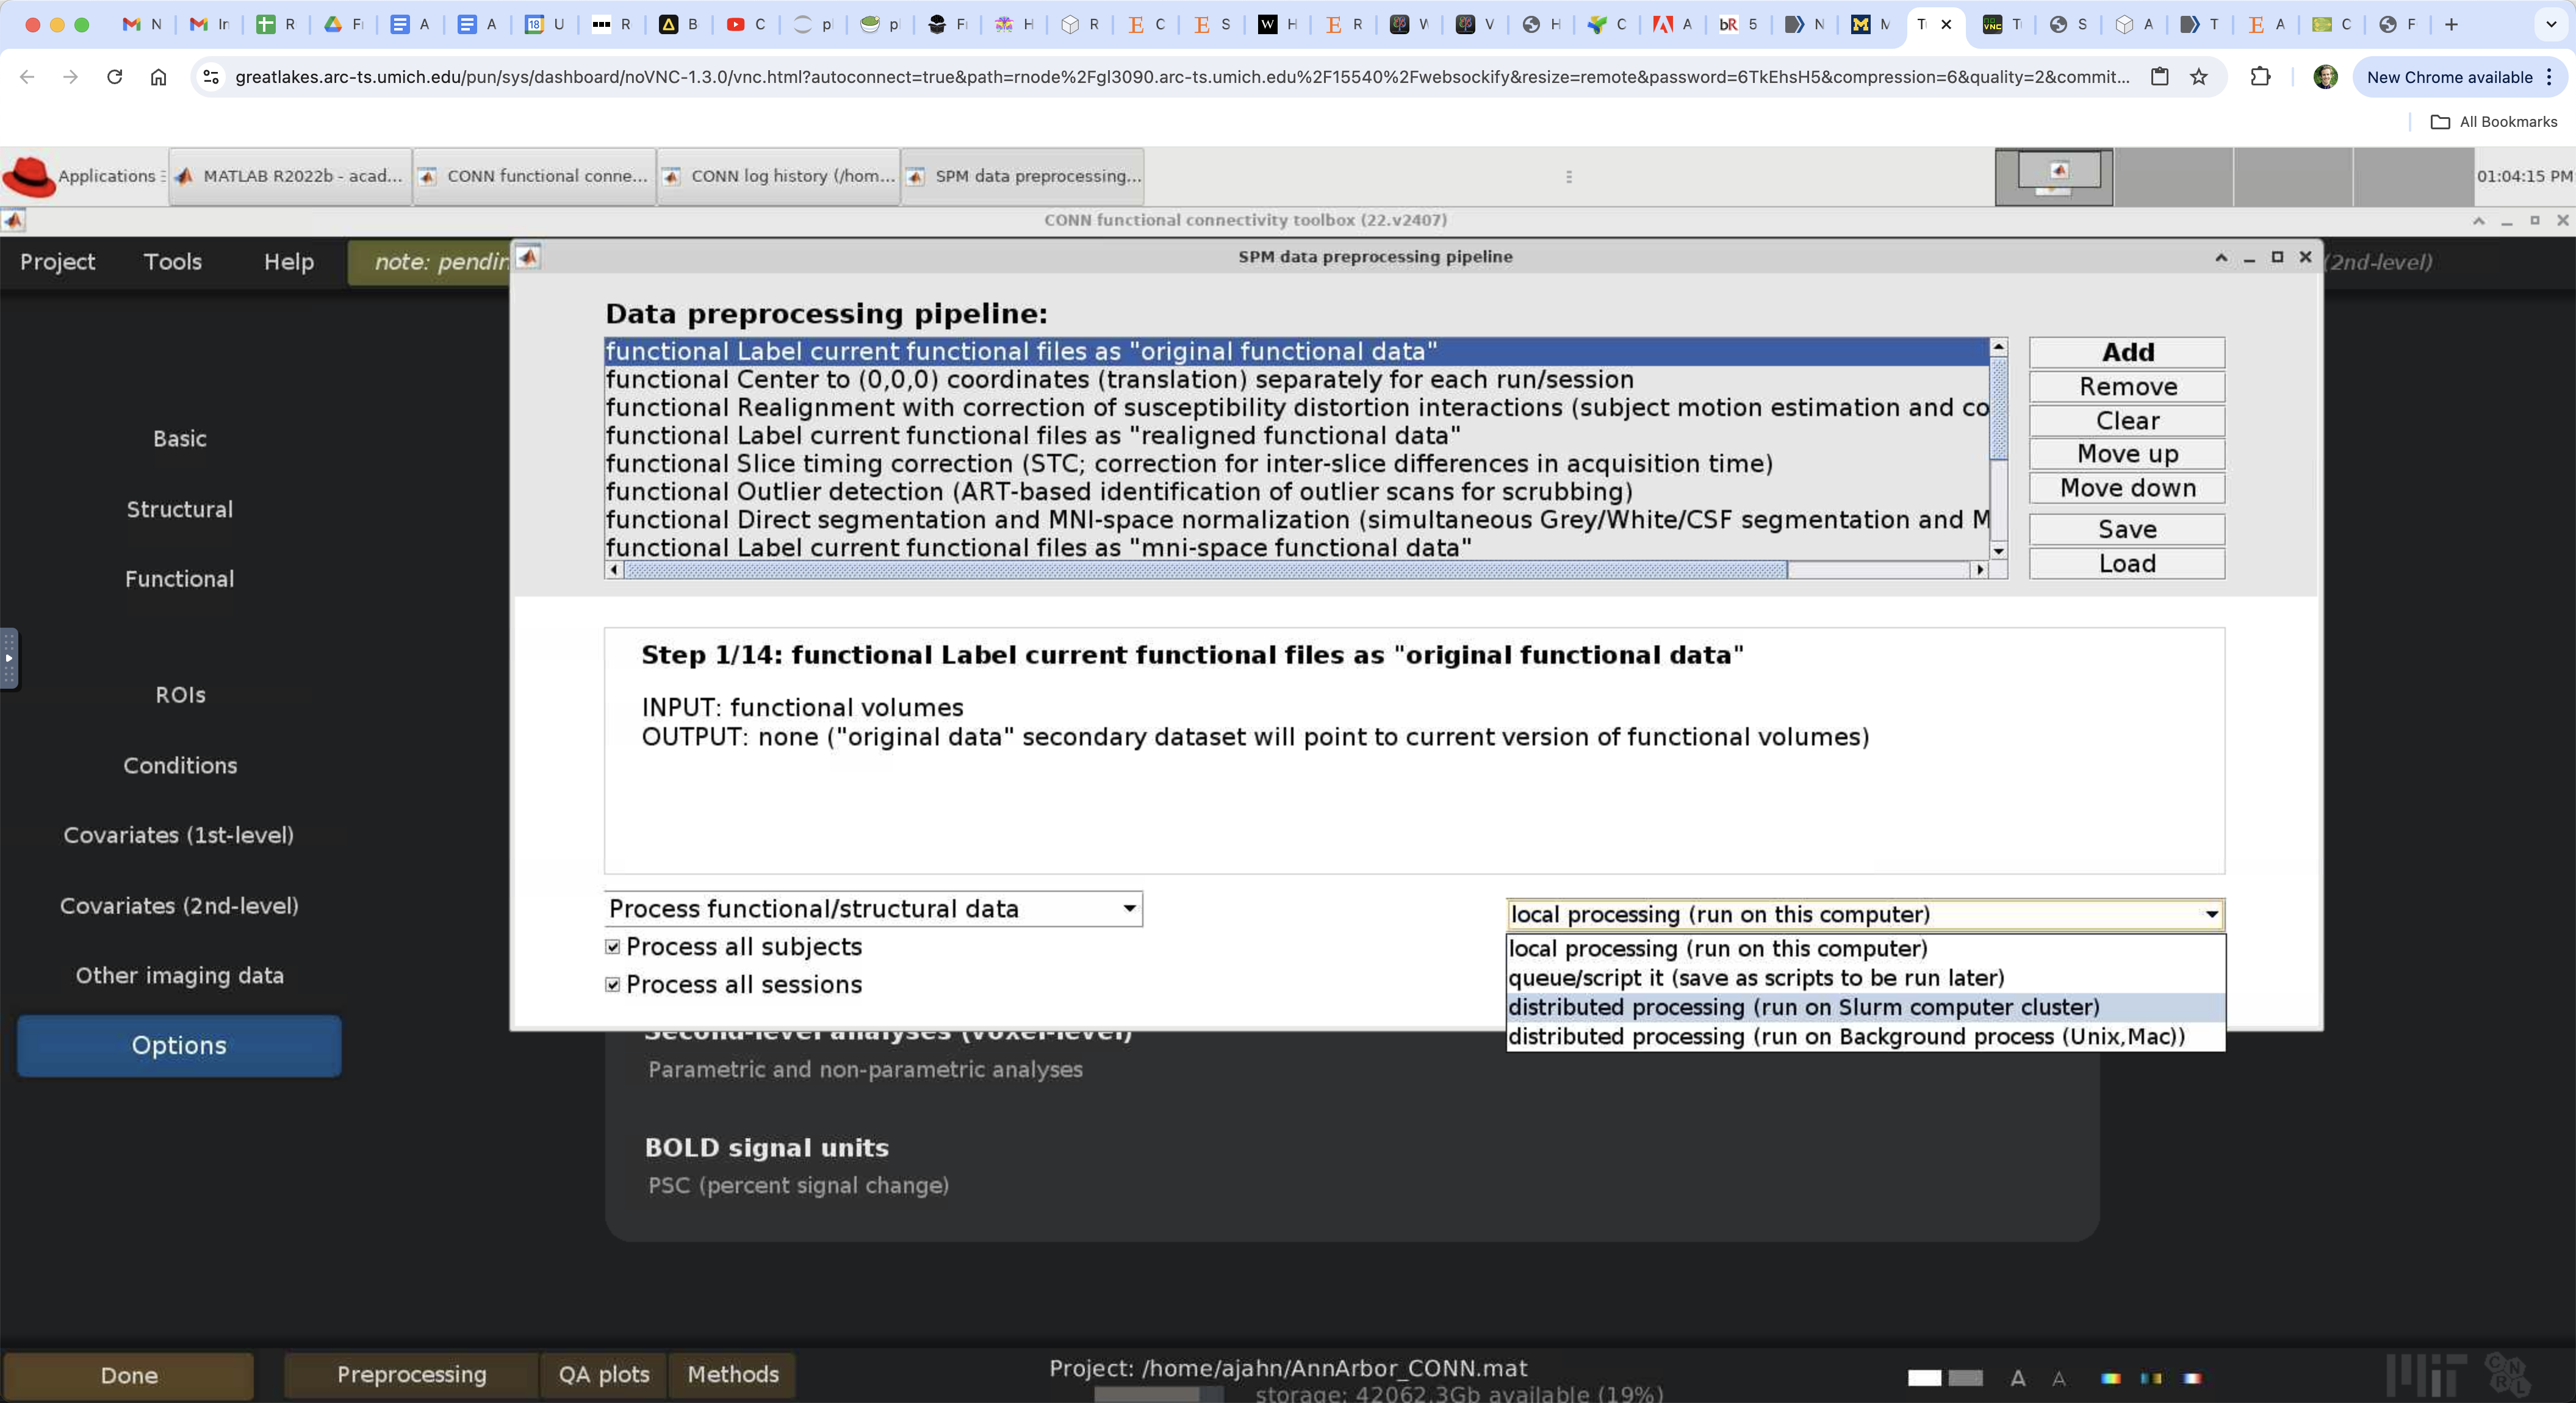Open the Conditions setup tab
The image size is (2576, 1403).
point(180,766)
